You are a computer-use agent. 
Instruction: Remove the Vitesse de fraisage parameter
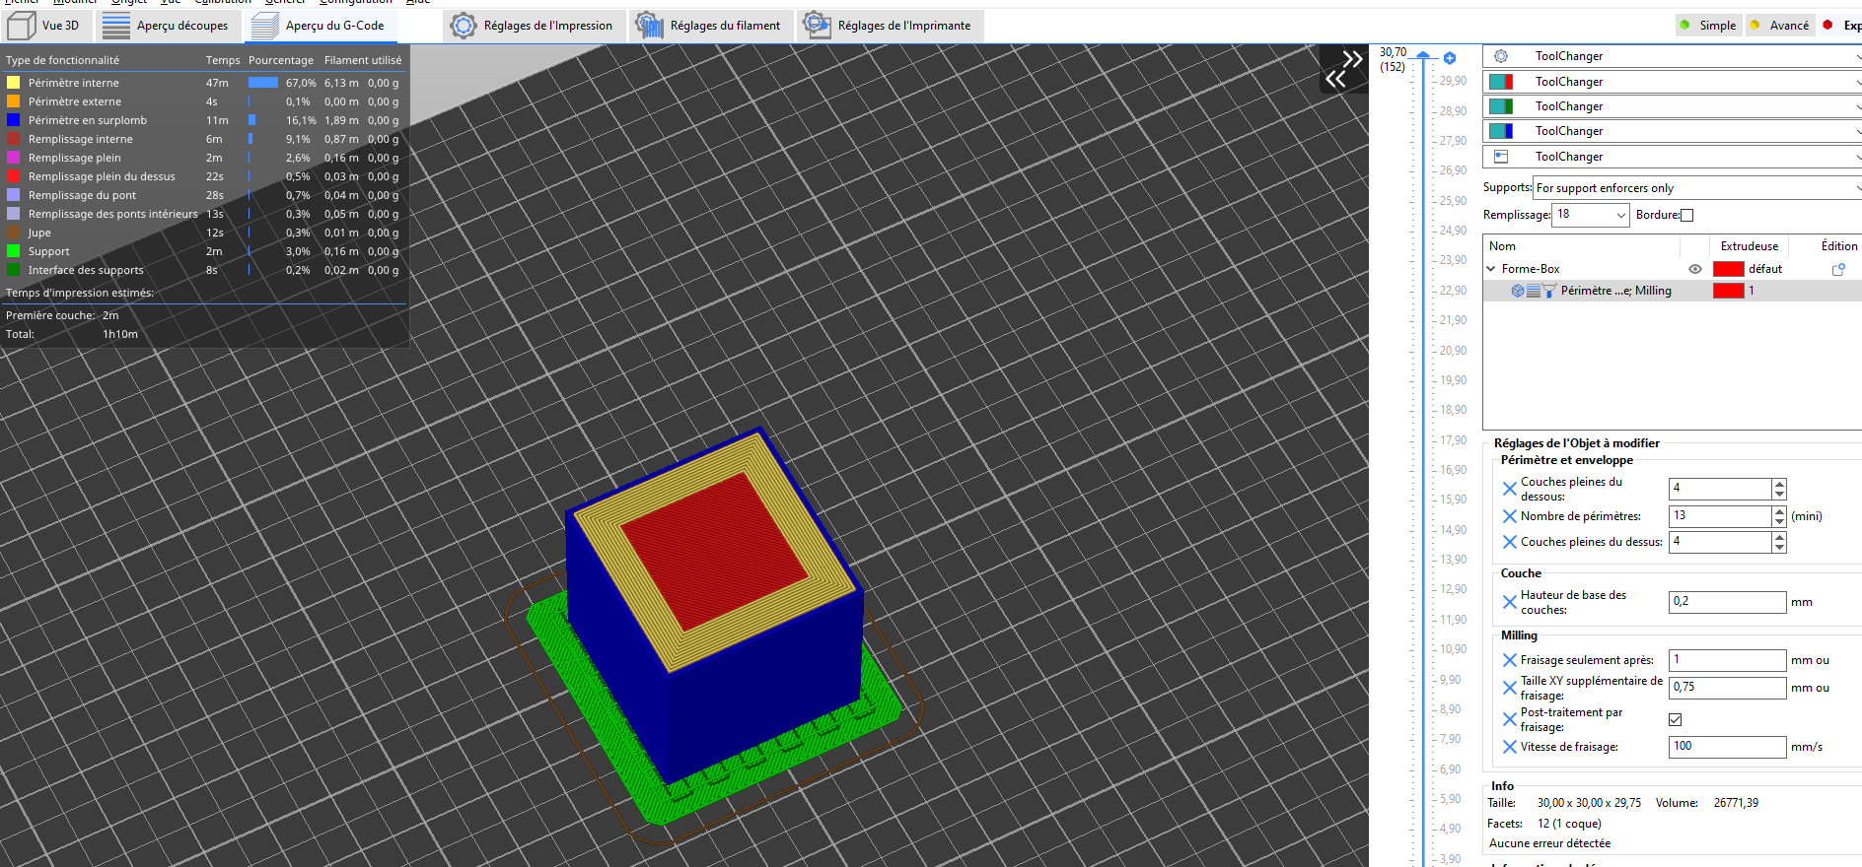click(1510, 747)
